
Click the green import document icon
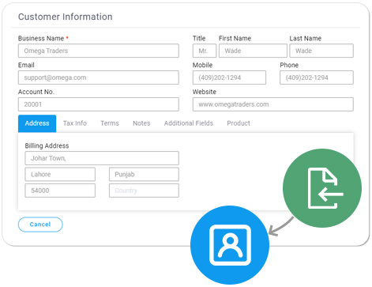point(322,188)
